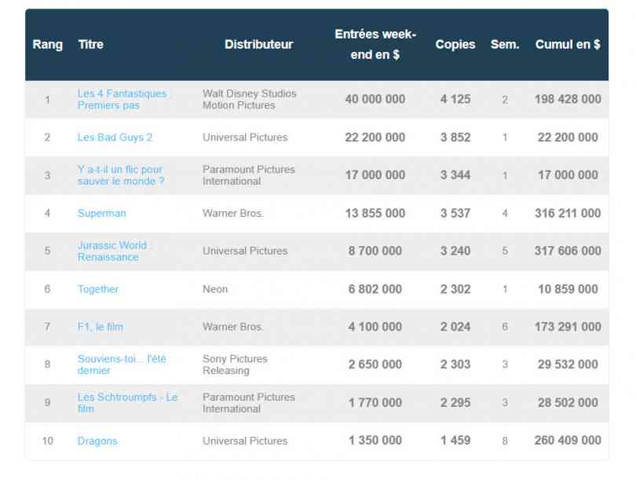Select the 29 532 000 cumulative value
636x480 pixels.
568,365
